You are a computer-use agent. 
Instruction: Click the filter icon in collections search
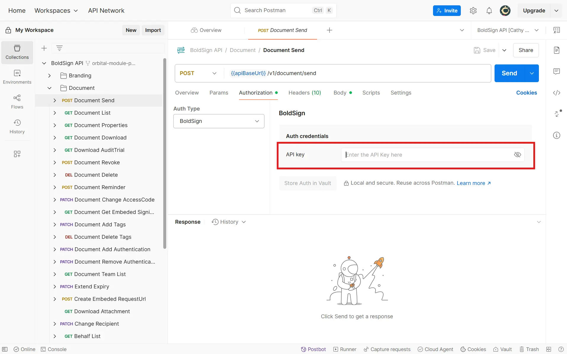(x=59, y=48)
